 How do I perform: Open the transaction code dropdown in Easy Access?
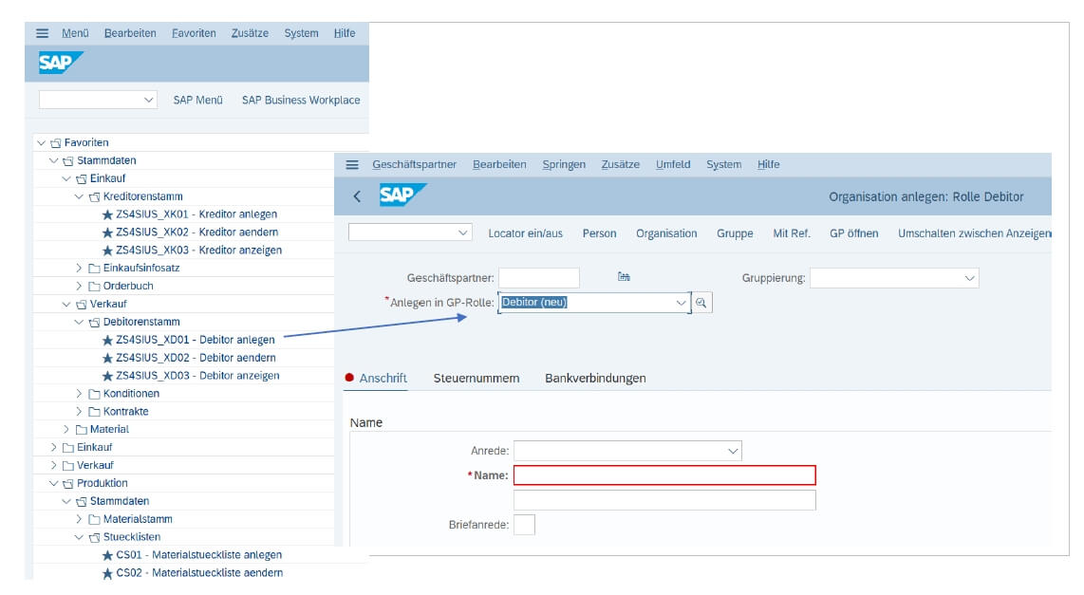149,101
